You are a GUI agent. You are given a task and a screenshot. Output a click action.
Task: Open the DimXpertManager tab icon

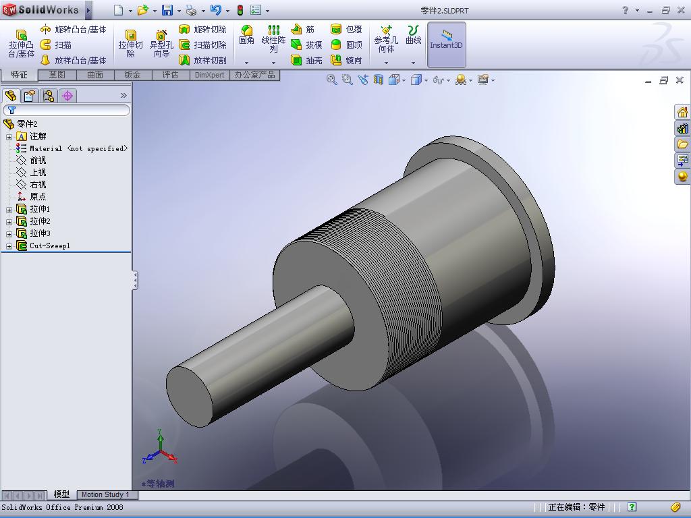tap(67, 96)
